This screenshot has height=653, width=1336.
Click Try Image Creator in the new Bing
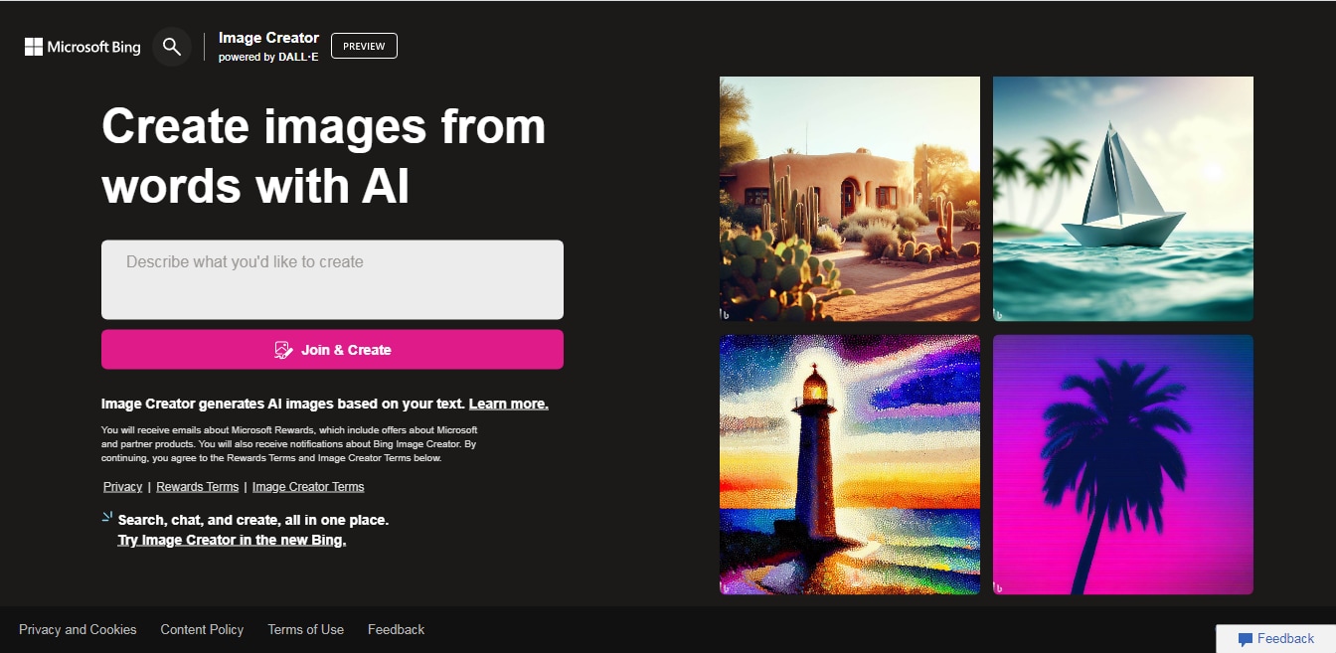[232, 540]
